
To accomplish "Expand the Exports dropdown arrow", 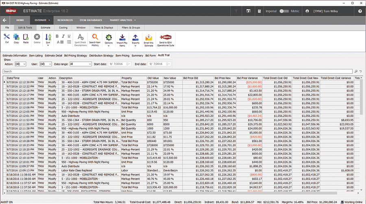I will 135,46.
